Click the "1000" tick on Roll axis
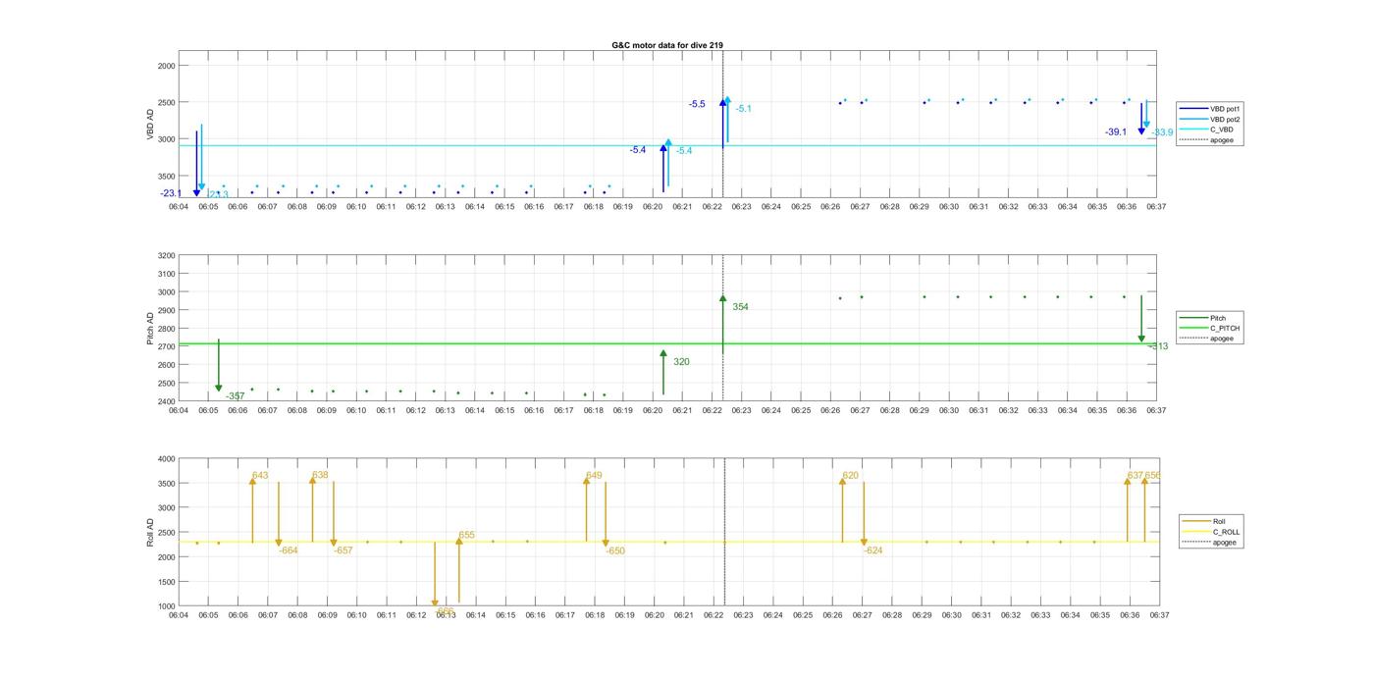The image size is (1374, 680). click(166, 606)
